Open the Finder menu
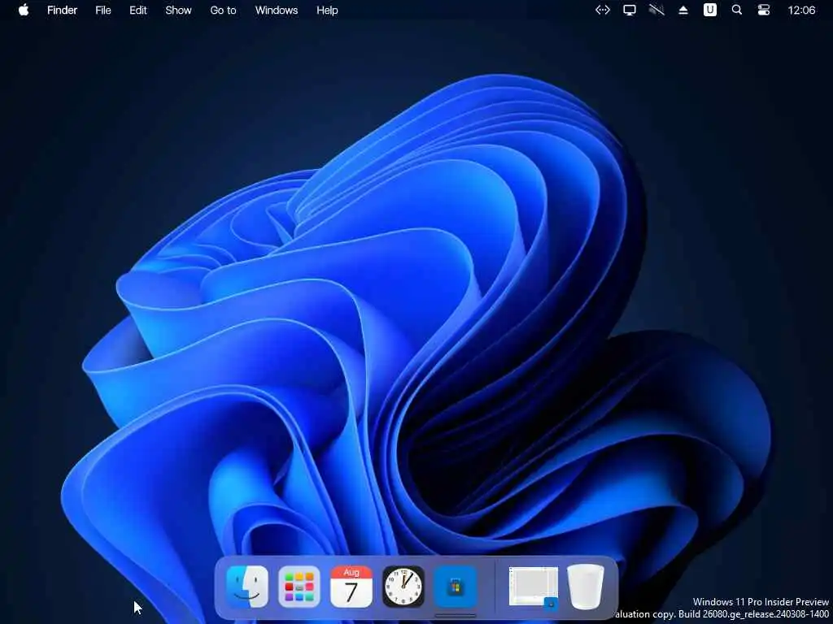Viewport: 833px width, 624px height. [x=62, y=10]
